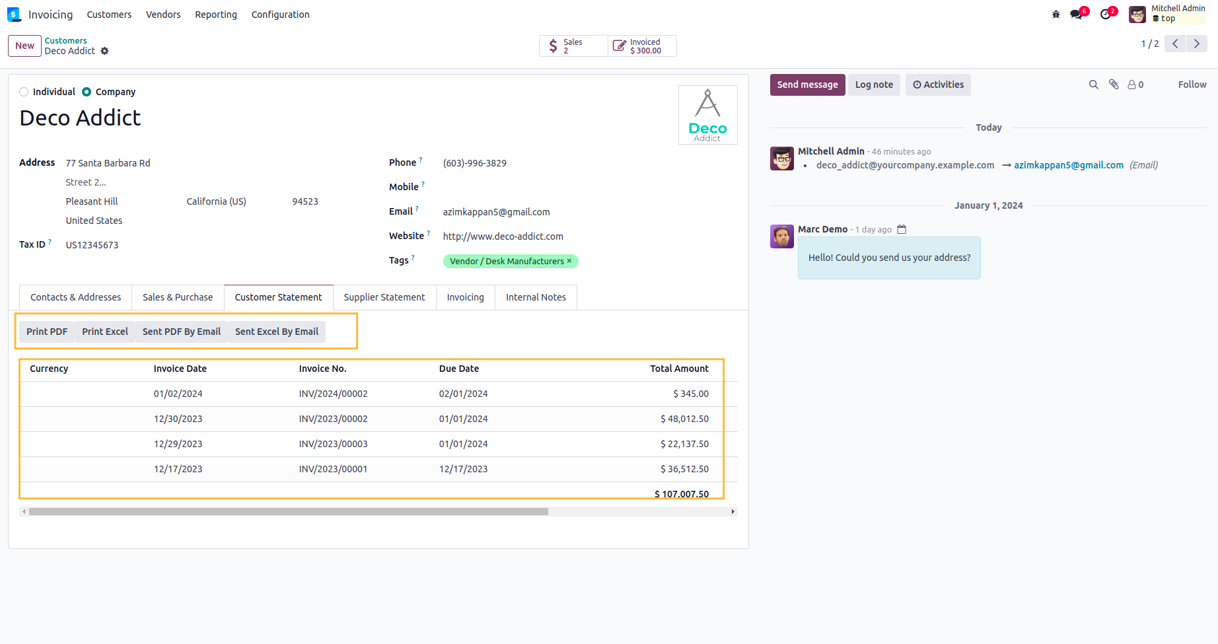
Task: Open the Vendors menu
Action: click(163, 15)
